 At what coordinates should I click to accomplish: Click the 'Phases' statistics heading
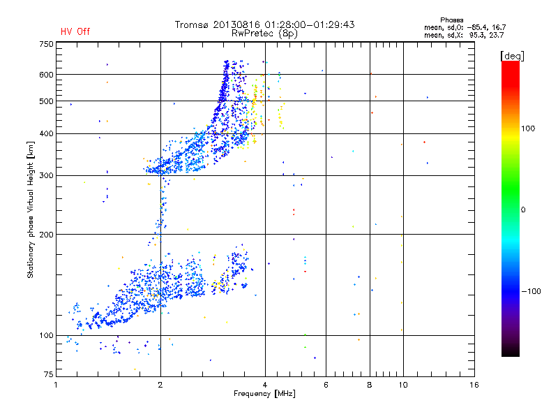click(451, 20)
